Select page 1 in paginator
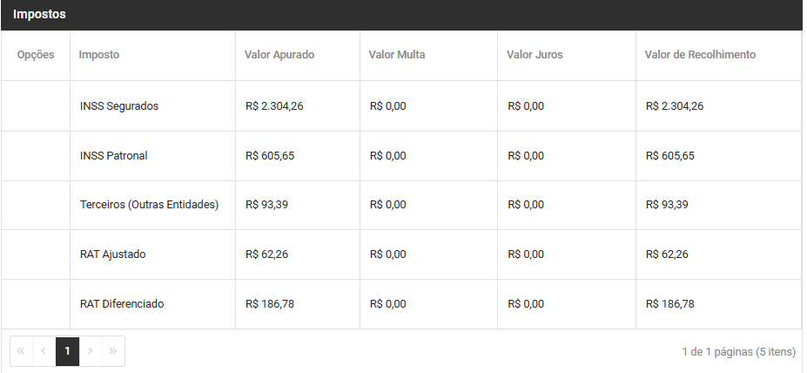 tap(67, 351)
